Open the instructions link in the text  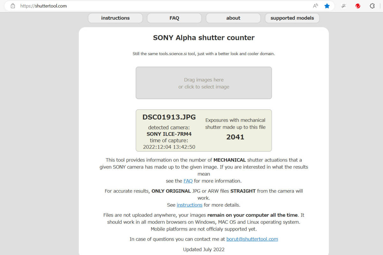[190, 205]
